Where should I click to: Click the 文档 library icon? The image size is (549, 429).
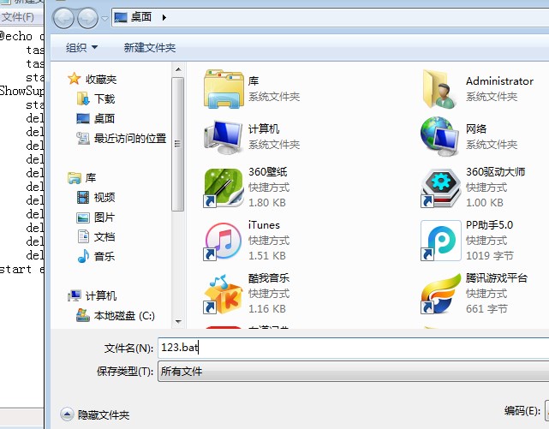(x=83, y=236)
